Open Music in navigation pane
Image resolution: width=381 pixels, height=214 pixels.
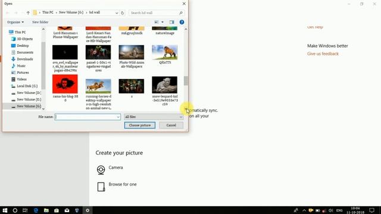(x=21, y=66)
